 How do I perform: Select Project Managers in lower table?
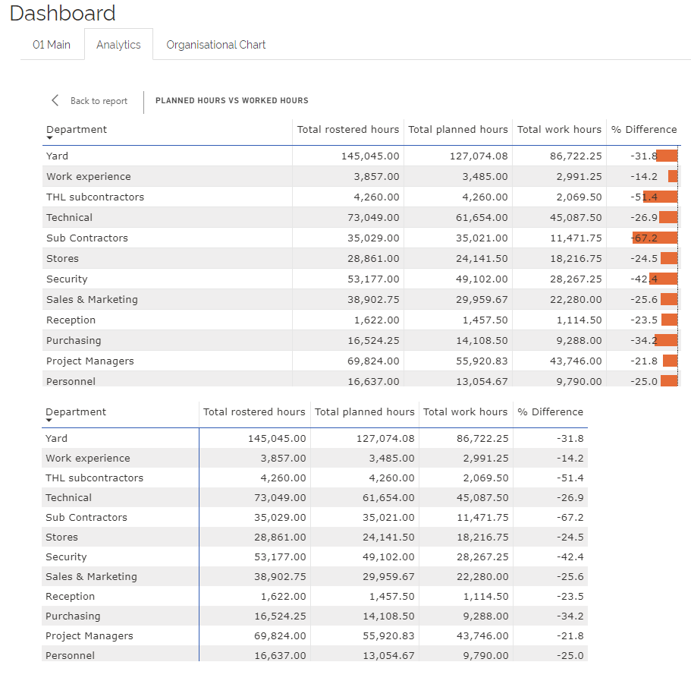click(x=89, y=635)
